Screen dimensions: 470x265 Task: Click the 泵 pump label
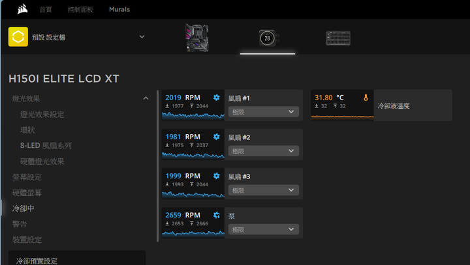point(231,216)
